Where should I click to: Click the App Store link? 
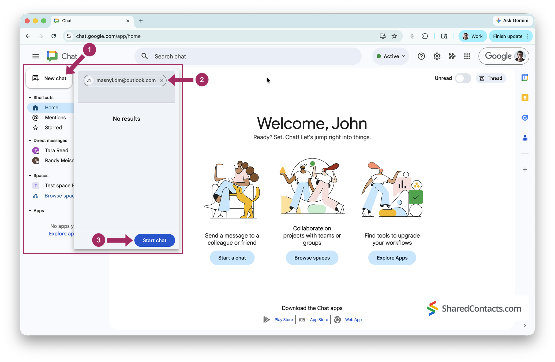pos(319,320)
